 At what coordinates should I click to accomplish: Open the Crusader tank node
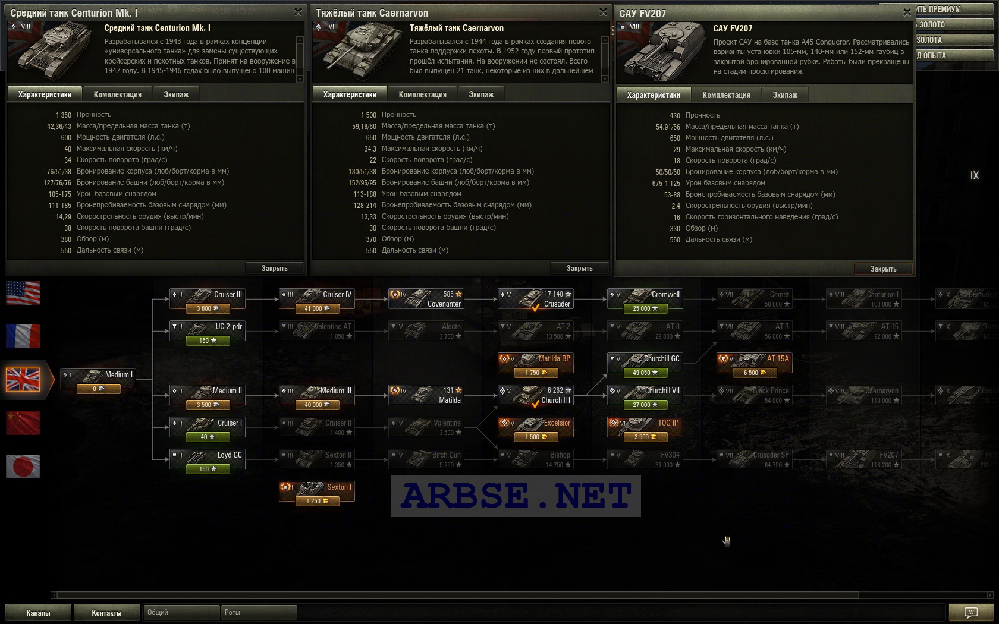(x=536, y=299)
